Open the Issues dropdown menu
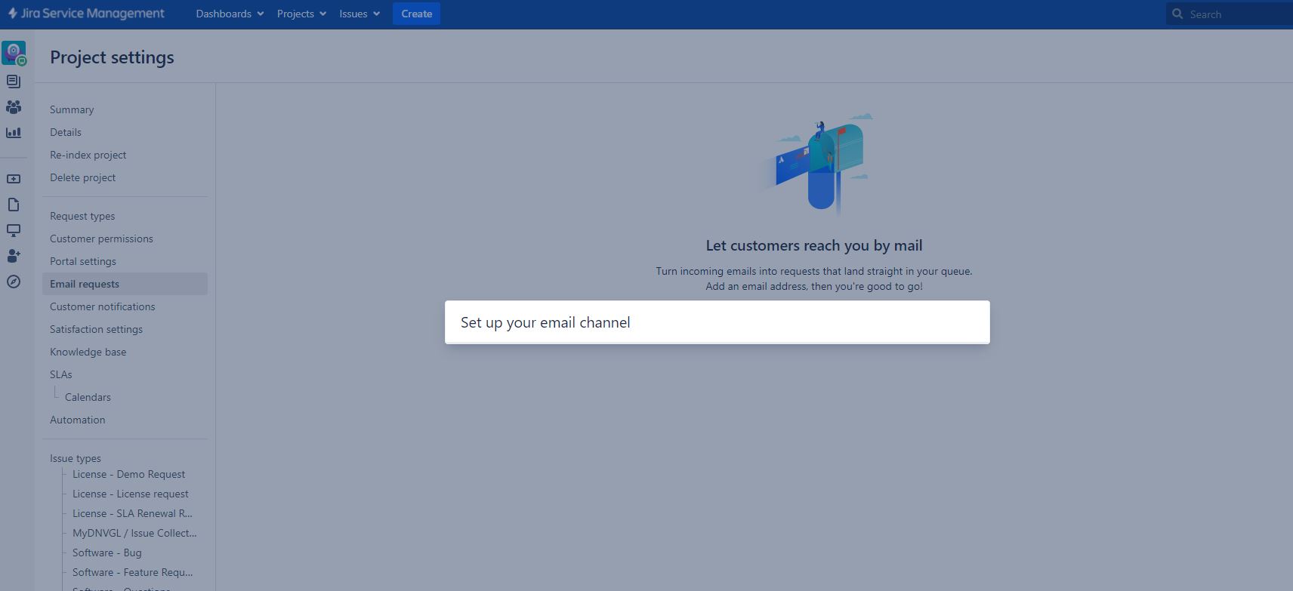Viewport: 1293px width, 591px height. [360, 14]
